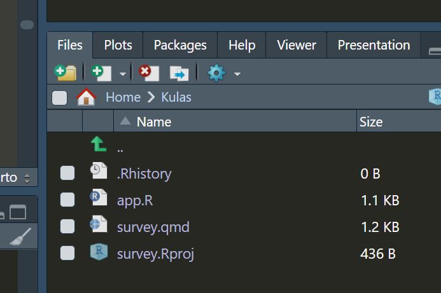Toggle the select-all files checkbox
The image size is (441, 293).
tap(59, 97)
